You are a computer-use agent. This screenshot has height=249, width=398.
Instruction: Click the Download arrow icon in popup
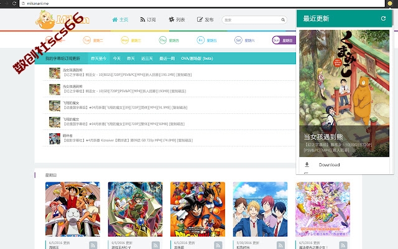(x=307, y=164)
